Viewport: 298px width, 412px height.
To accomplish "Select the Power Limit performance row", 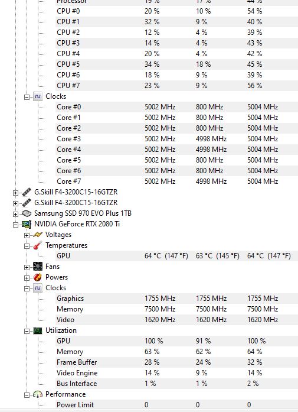I will click(x=177, y=405).
